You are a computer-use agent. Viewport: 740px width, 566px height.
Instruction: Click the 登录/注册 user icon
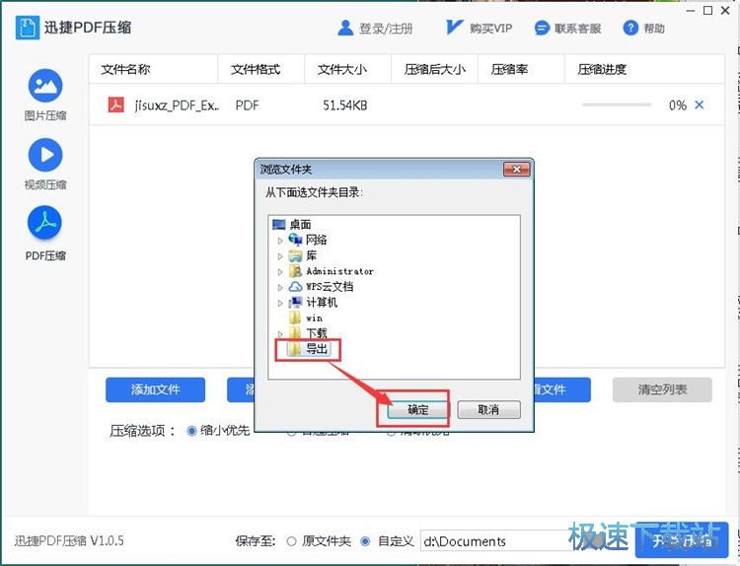click(x=345, y=28)
